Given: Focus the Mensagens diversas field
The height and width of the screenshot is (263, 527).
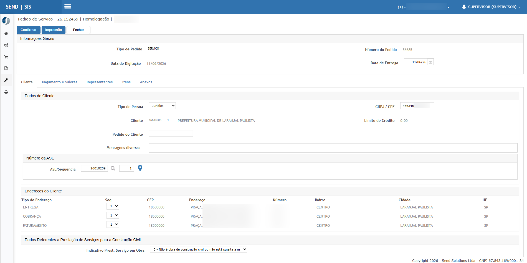Looking at the screenshot, I should [x=333, y=148].
